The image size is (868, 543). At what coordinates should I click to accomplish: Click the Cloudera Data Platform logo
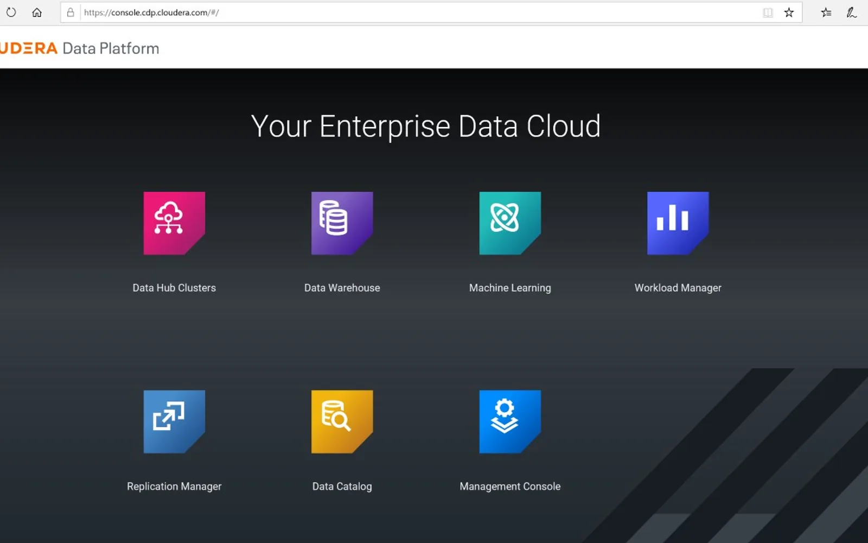(x=80, y=48)
